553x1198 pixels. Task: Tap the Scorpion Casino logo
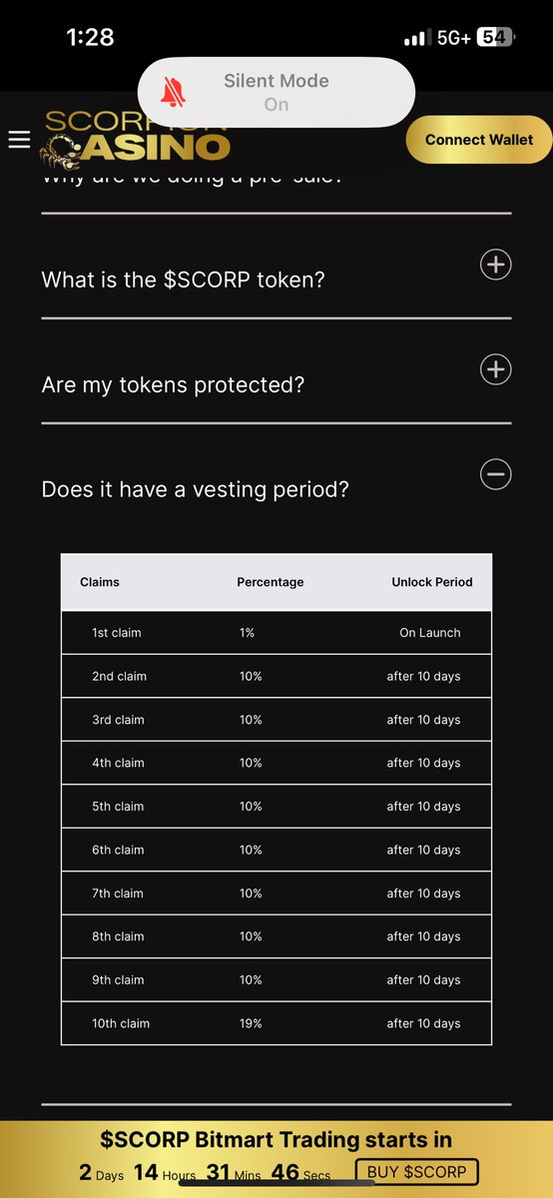click(x=136, y=140)
